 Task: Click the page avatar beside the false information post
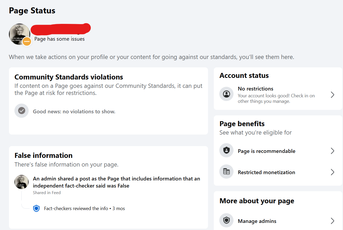coord(22,182)
